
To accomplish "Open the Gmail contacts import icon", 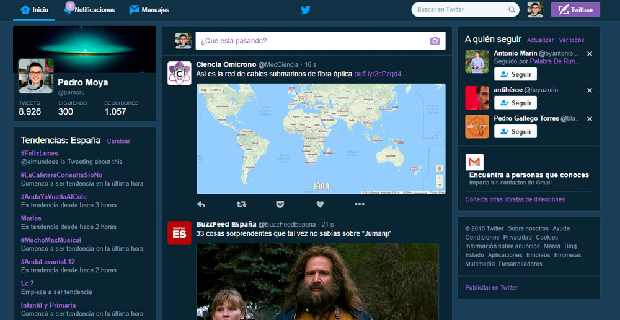I will click(474, 162).
